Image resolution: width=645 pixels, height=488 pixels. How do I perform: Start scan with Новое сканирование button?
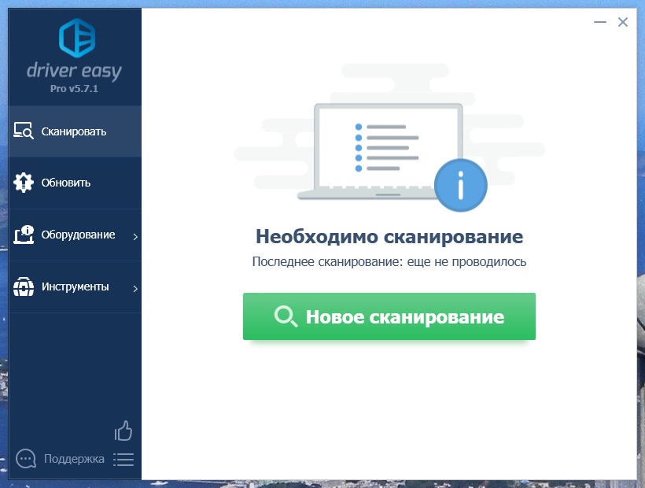point(389,316)
